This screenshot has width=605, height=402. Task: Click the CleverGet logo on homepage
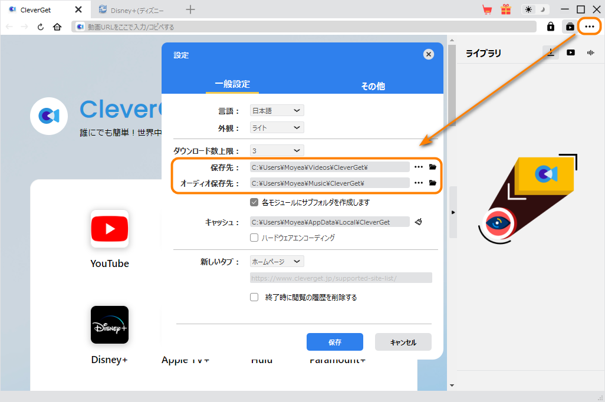[49, 116]
